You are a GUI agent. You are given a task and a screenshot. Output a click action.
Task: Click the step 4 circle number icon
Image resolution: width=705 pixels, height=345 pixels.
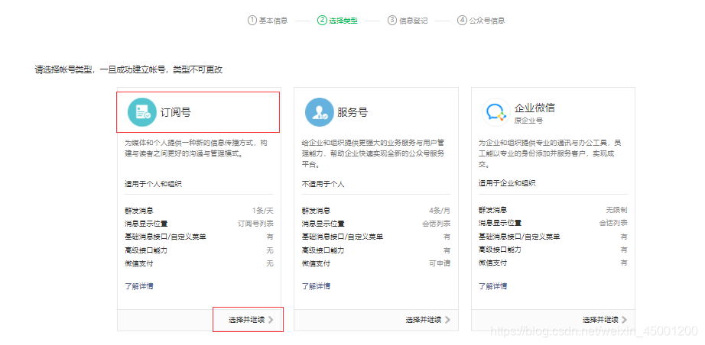point(462,20)
